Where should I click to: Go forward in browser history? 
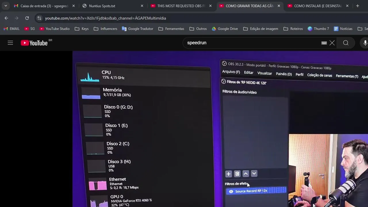(x=17, y=18)
